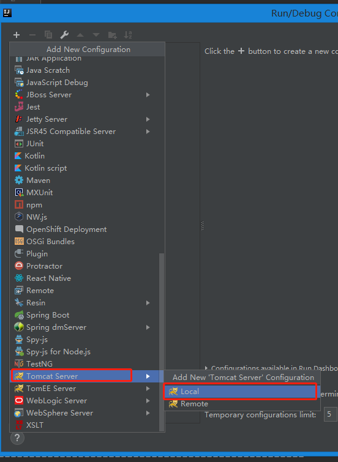
Task: Click the Create New Folder icon
Action: 112,35
